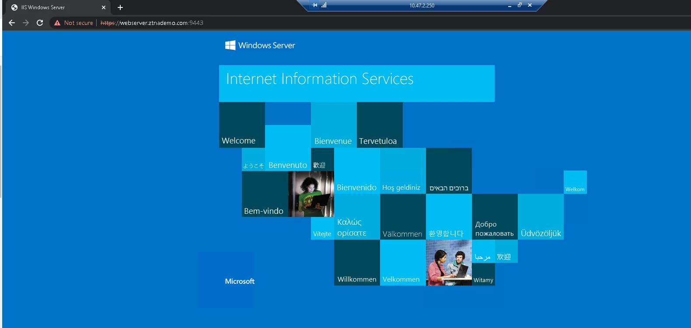
Task: Restore down the remote session window
Action: 520,5
